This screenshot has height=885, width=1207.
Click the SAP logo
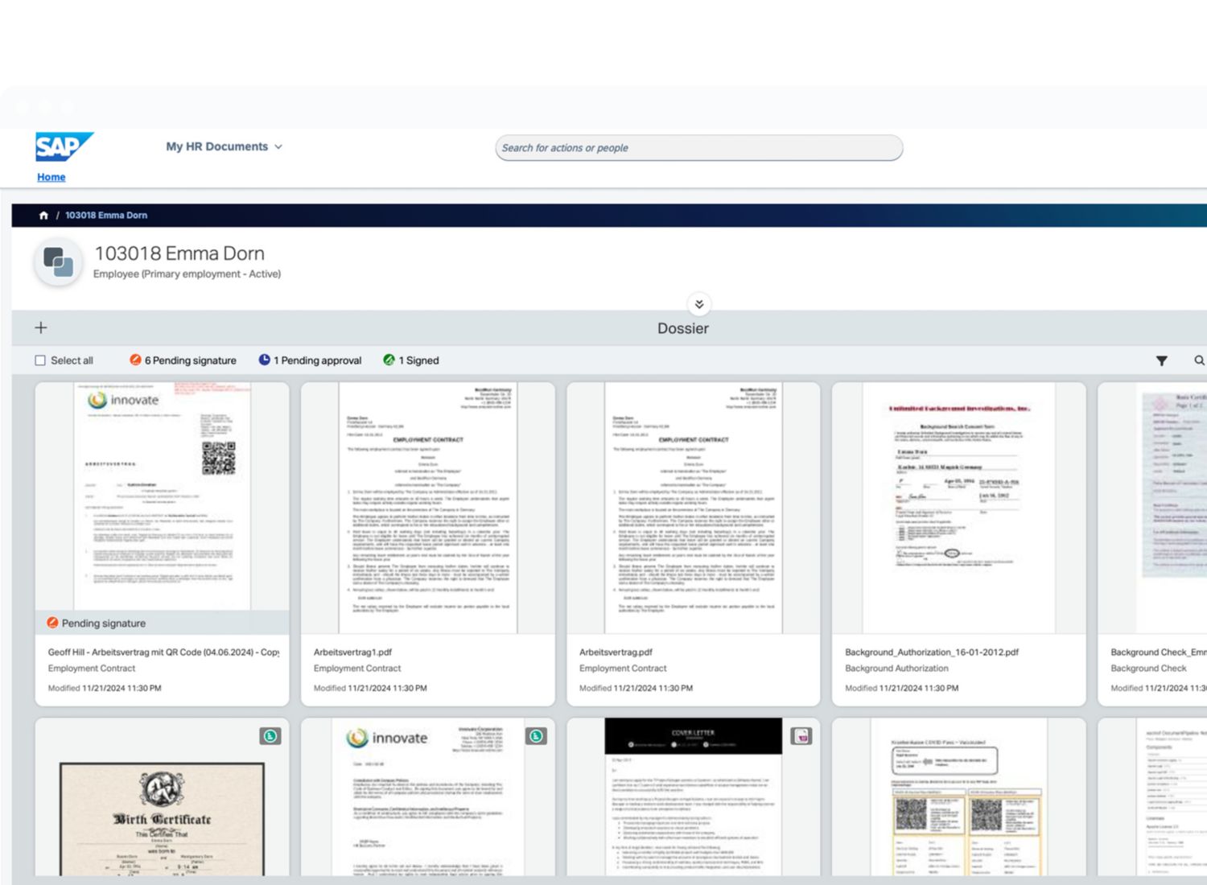(x=64, y=146)
